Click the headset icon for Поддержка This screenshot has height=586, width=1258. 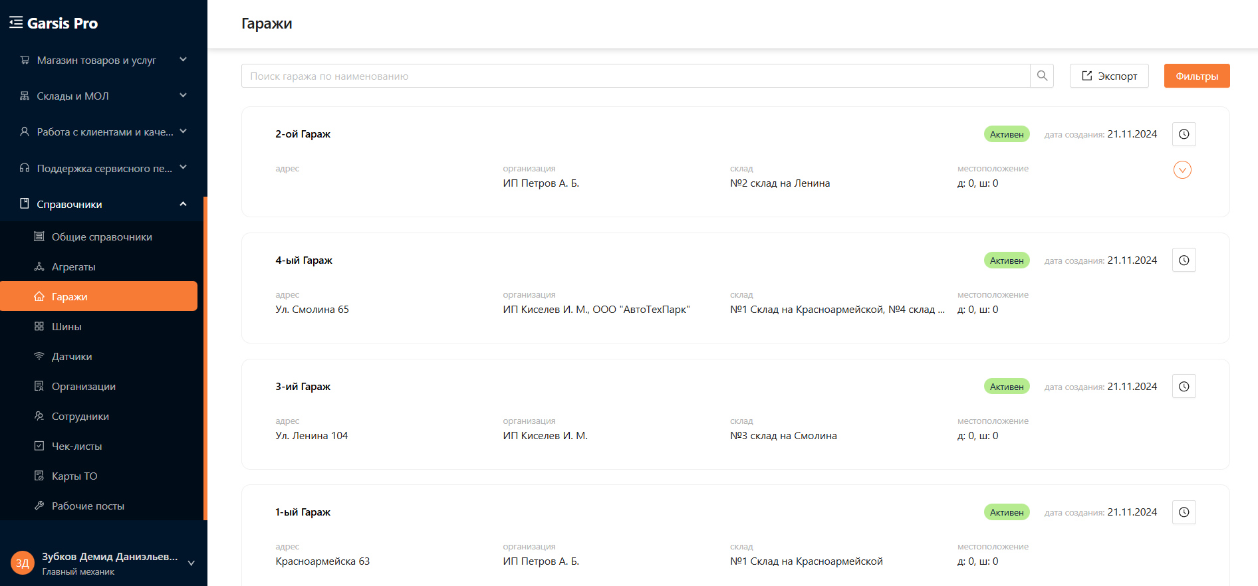click(x=25, y=168)
